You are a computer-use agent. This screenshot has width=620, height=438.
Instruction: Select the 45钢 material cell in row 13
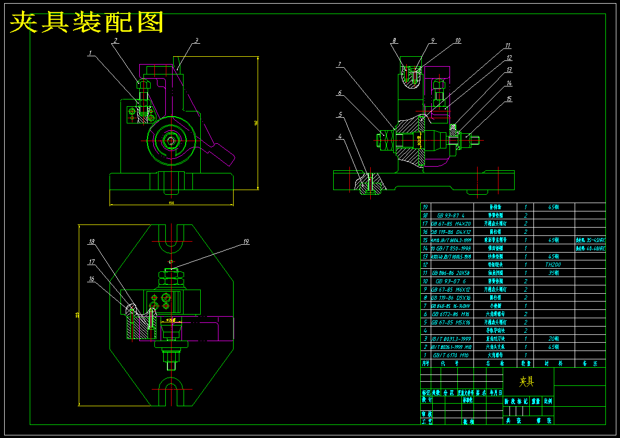(554, 257)
